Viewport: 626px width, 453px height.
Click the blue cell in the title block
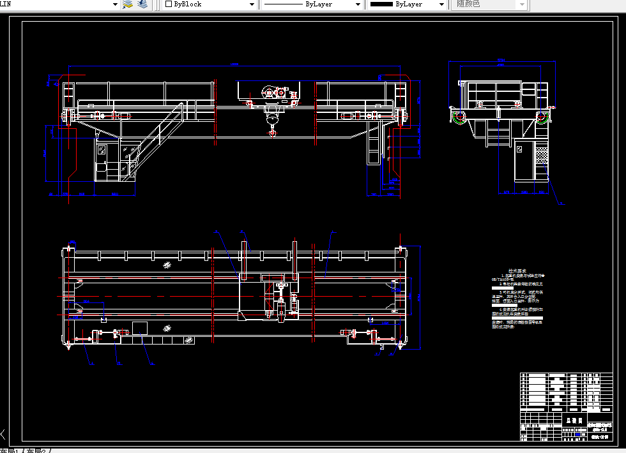tap(577, 434)
